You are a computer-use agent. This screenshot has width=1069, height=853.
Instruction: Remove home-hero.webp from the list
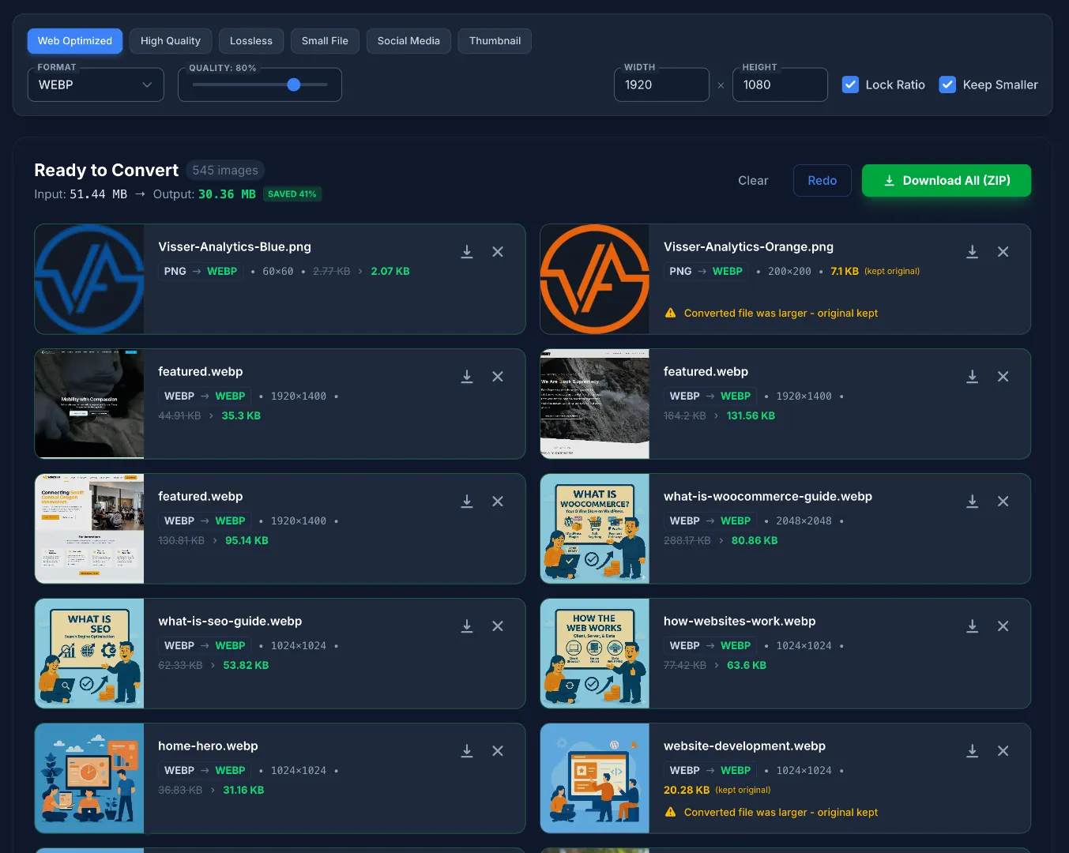click(498, 751)
